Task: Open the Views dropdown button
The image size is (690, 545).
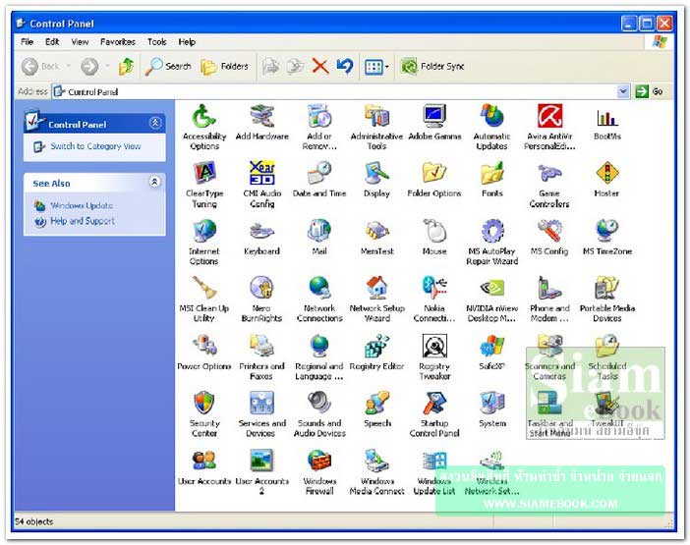Action: [x=376, y=67]
